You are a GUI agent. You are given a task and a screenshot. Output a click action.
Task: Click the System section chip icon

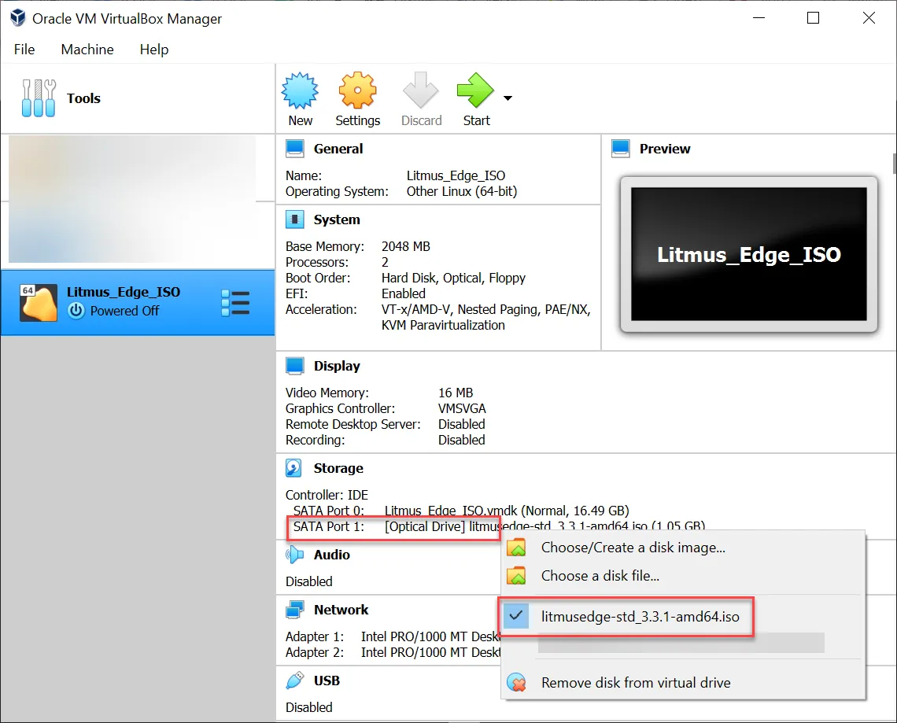[x=294, y=219]
